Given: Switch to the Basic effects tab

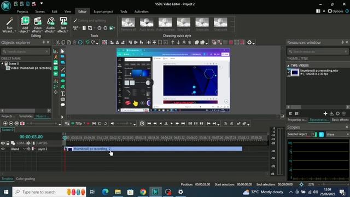Looking at the screenshot, I should pyautogui.click(x=340, y=120).
